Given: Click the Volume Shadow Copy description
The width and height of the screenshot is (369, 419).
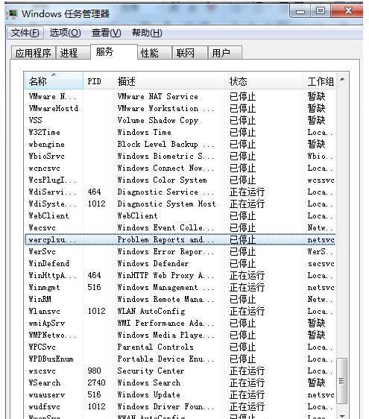Looking at the screenshot, I should (x=157, y=120).
